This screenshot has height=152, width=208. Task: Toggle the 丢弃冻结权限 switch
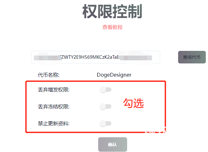pyautogui.click(x=105, y=106)
